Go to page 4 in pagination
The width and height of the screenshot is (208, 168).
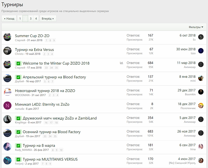pyautogui.click(x=36, y=18)
